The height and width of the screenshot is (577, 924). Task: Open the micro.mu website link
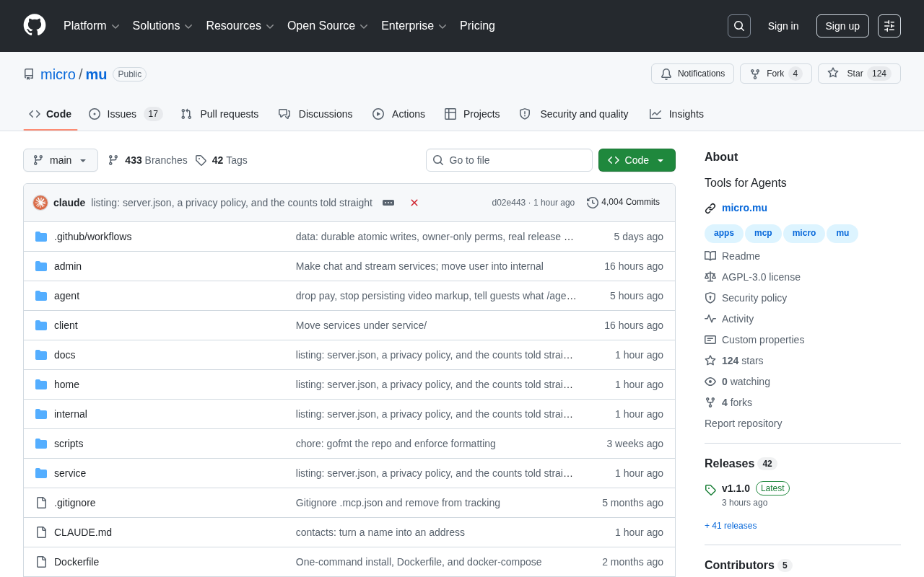[744, 208]
